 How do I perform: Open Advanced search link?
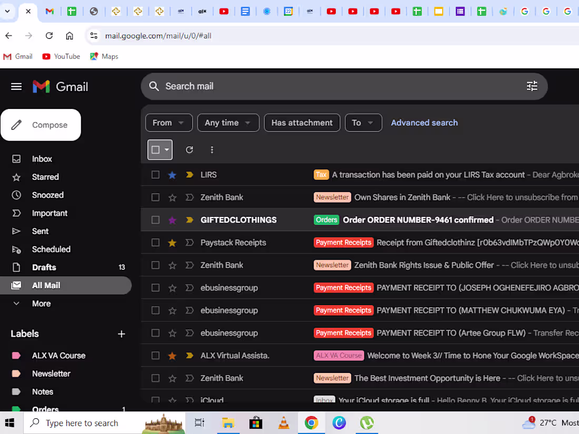point(424,123)
